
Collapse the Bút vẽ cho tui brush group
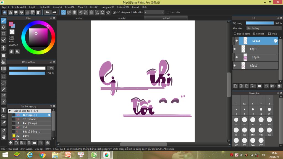[x=10, y=111]
